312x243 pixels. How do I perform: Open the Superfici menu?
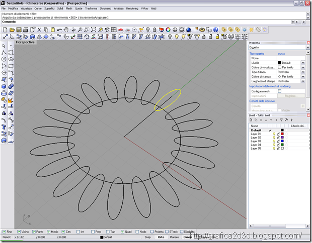coord(49,9)
